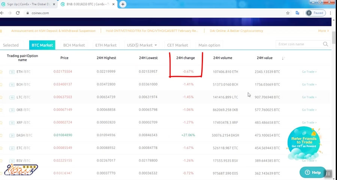Click the page vertical scrollbar thumb
This screenshot has height=180, width=337.
click(x=334, y=37)
